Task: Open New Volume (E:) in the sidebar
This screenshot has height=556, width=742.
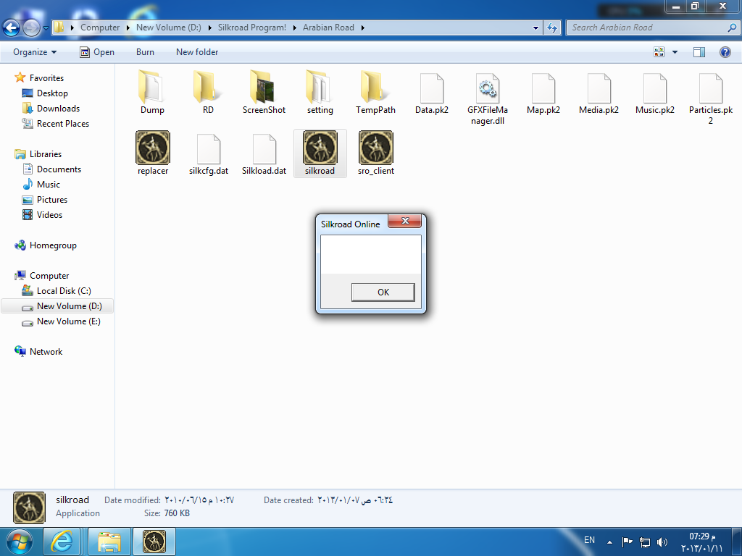Action: [69, 321]
